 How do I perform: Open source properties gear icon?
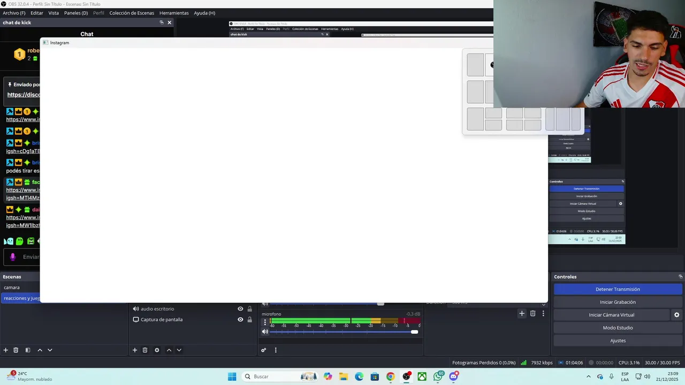pyautogui.click(x=157, y=350)
